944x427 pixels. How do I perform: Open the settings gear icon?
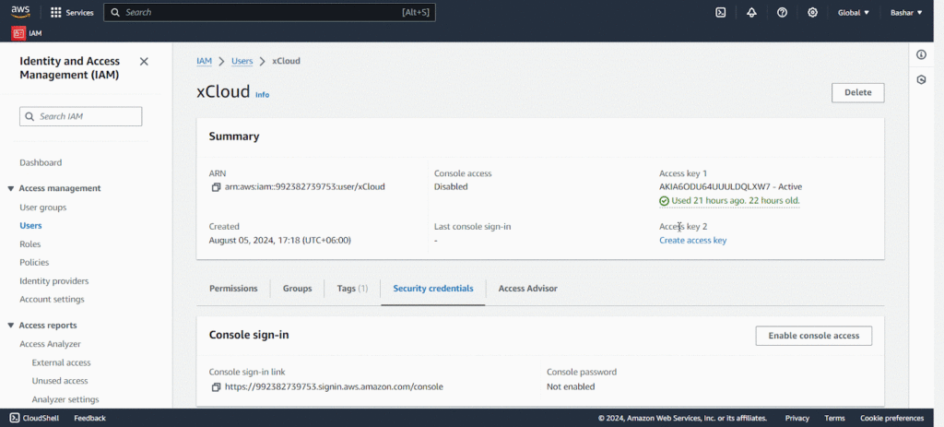click(x=812, y=12)
